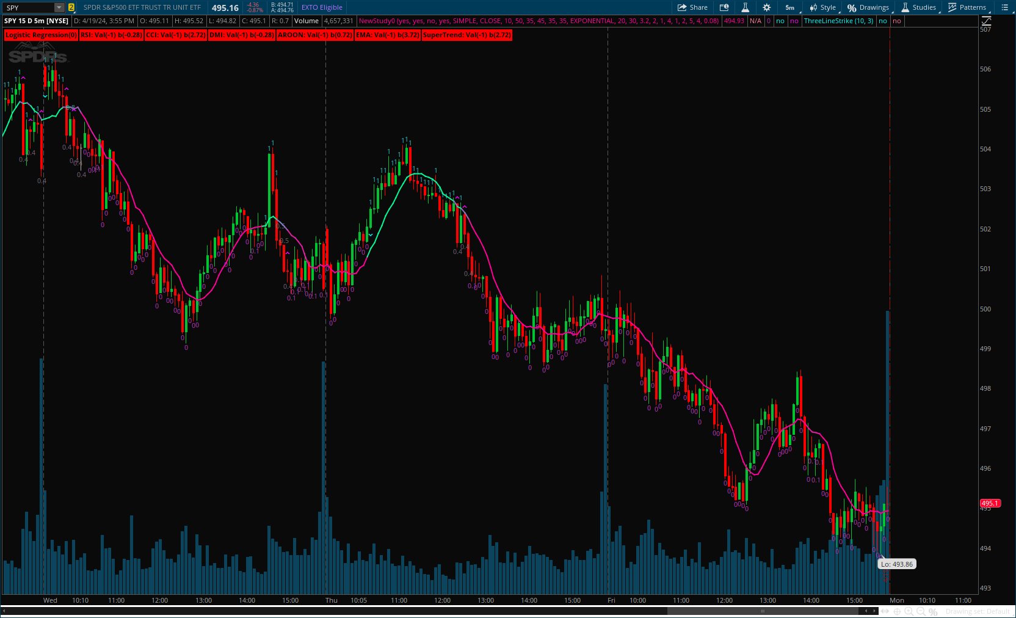Viewport: 1016px width, 618px height.
Task: Click the SPY symbol input field
Action: tap(29, 7)
